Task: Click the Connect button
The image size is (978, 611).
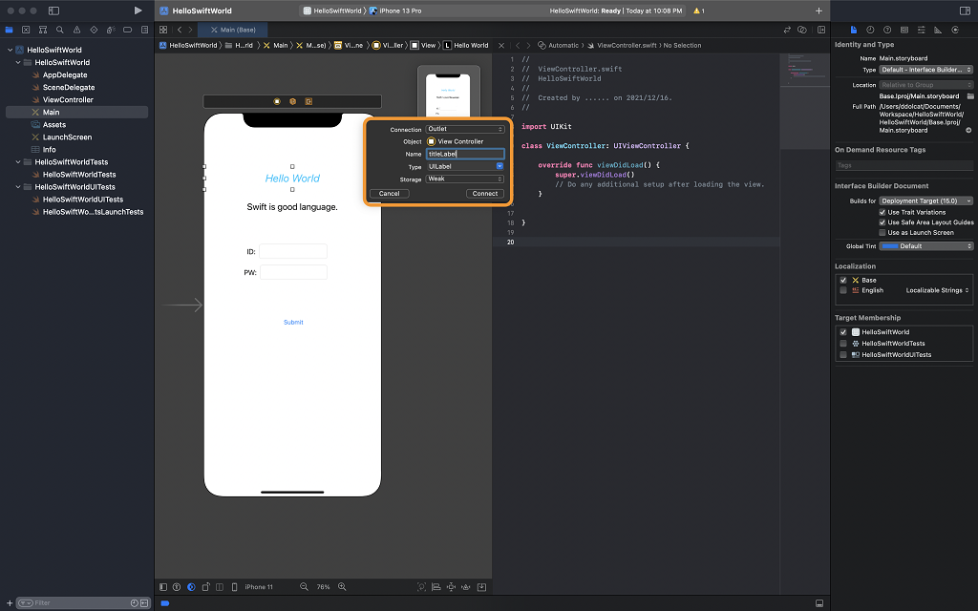Action: (485, 194)
